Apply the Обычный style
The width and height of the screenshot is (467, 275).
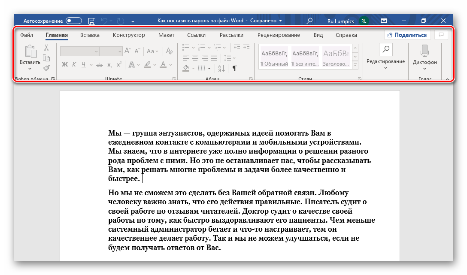pos(274,57)
